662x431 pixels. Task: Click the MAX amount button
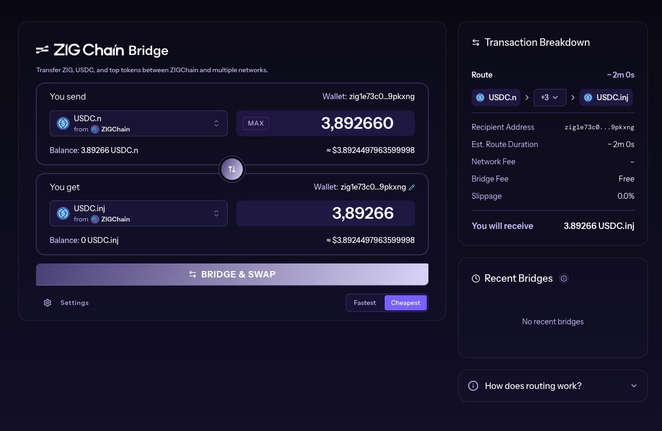click(256, 123)
